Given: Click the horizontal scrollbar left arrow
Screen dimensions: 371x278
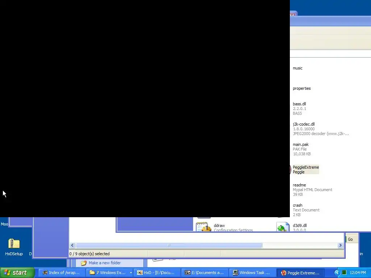Looking at the screenshot, I should click(x=72, y=245).
